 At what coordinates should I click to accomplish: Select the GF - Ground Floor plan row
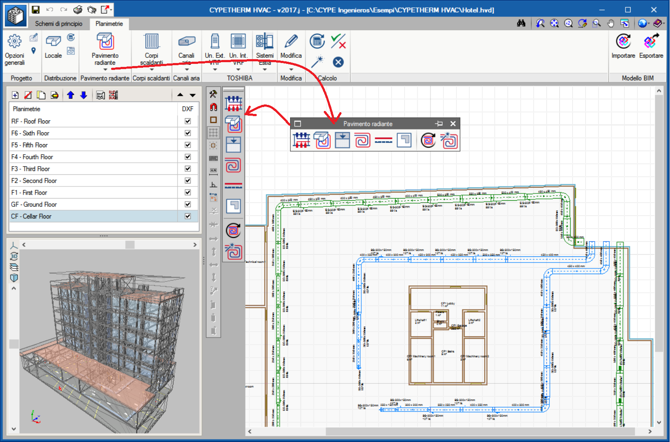point(104,204)
